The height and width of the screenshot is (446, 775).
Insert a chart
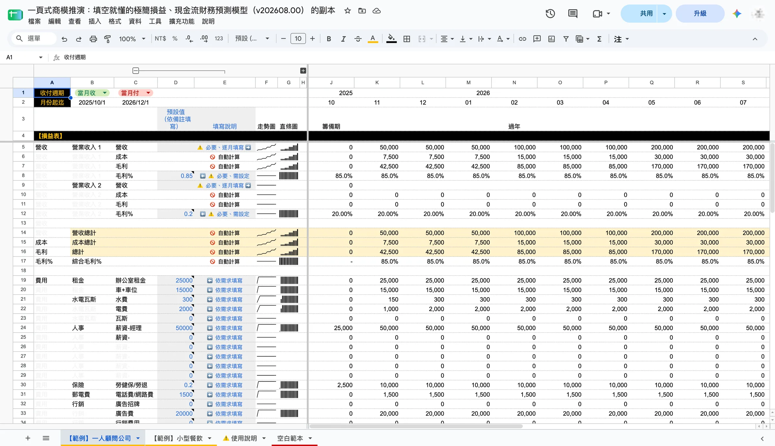pos(552,39)
